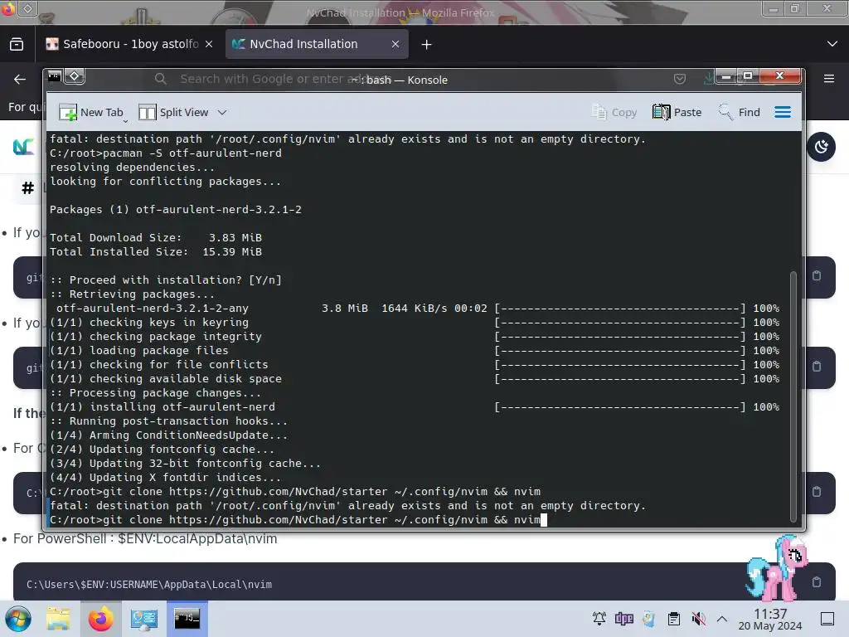Go back in Firefox
849x637 pixels.
20,80
